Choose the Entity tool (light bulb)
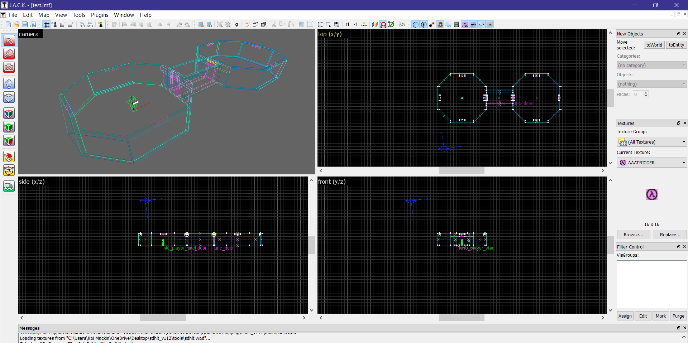This screenshot has height=343, width=688. [x=9, y=84]
